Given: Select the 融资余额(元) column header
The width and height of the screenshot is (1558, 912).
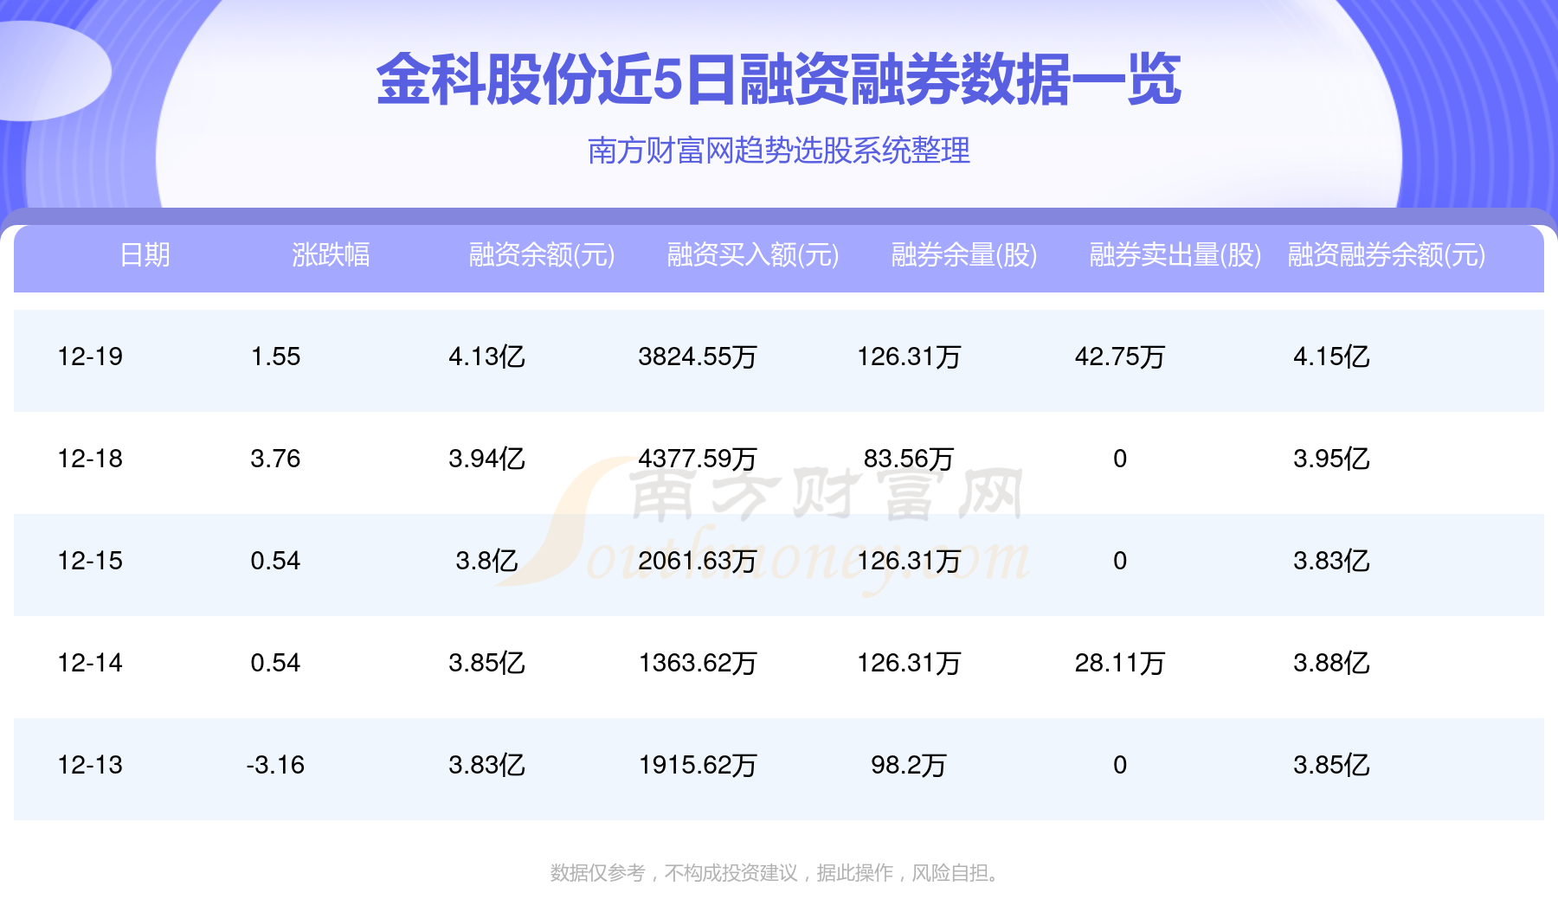Looking at the screenshot, I should click(x=540, y=255).
